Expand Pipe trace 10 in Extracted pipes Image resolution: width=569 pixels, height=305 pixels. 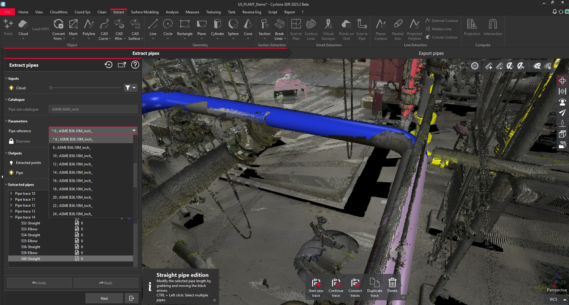11,193
